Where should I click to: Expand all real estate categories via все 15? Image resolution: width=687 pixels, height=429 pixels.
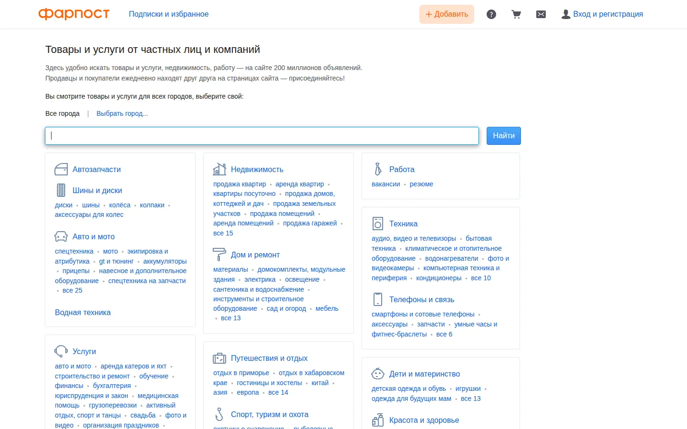[223, 233]
